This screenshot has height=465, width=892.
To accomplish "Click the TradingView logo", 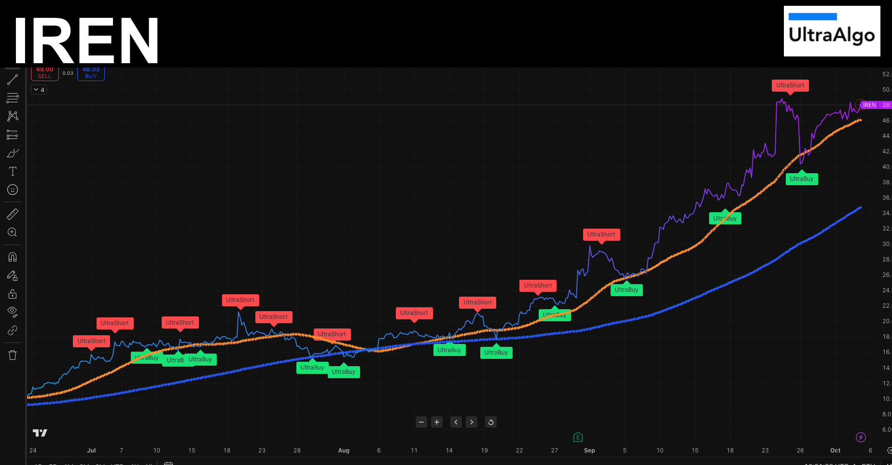I will point(40,433).
